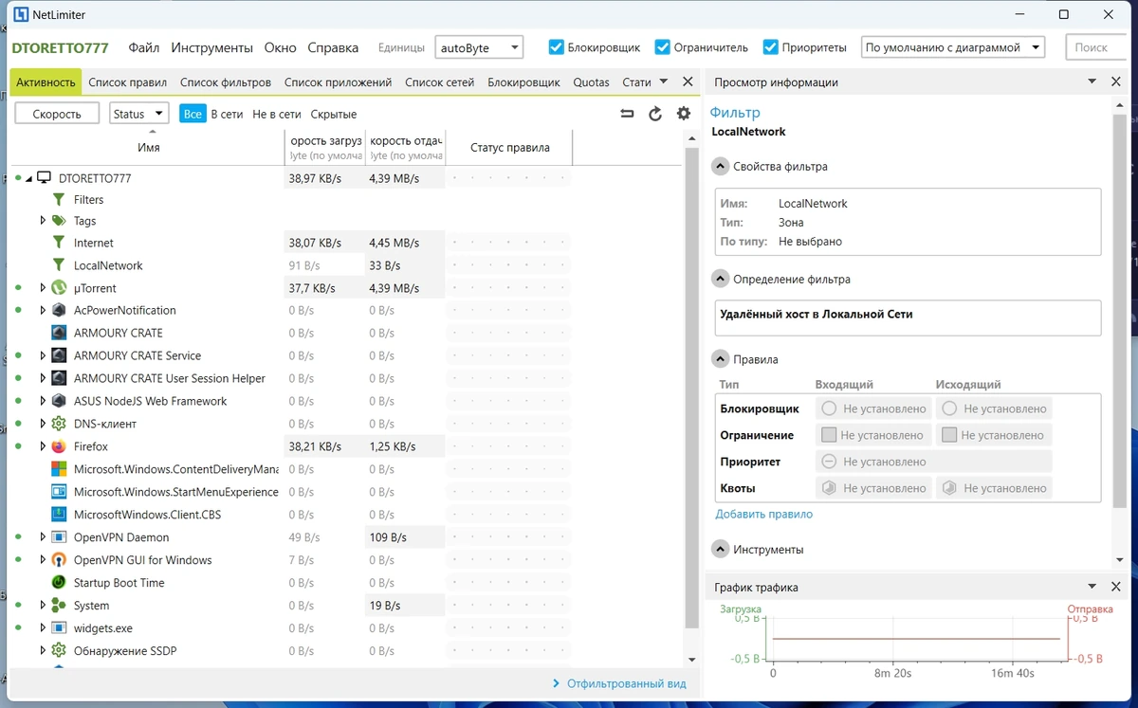
Task: Open the Справка menu
Action: [334, 47]
